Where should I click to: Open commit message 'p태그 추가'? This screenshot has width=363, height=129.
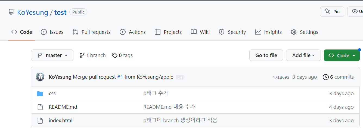coord(156,93)
